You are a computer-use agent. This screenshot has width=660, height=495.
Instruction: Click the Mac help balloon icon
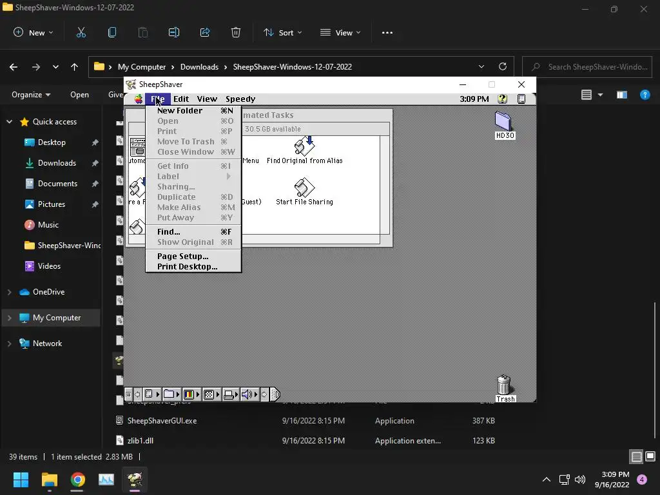coord(502,99)
